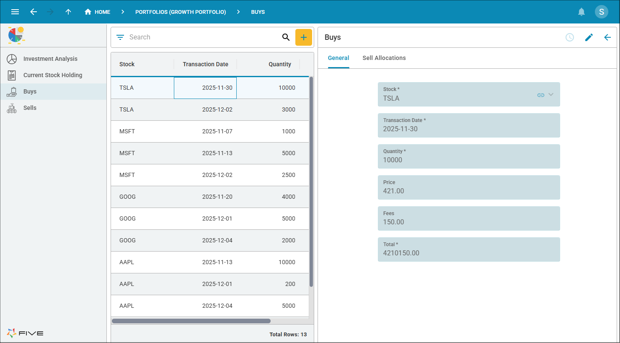Select the GOOG row with quantity 2000
Viewport: 620px width, 343px height.
[x=210, y=240]
